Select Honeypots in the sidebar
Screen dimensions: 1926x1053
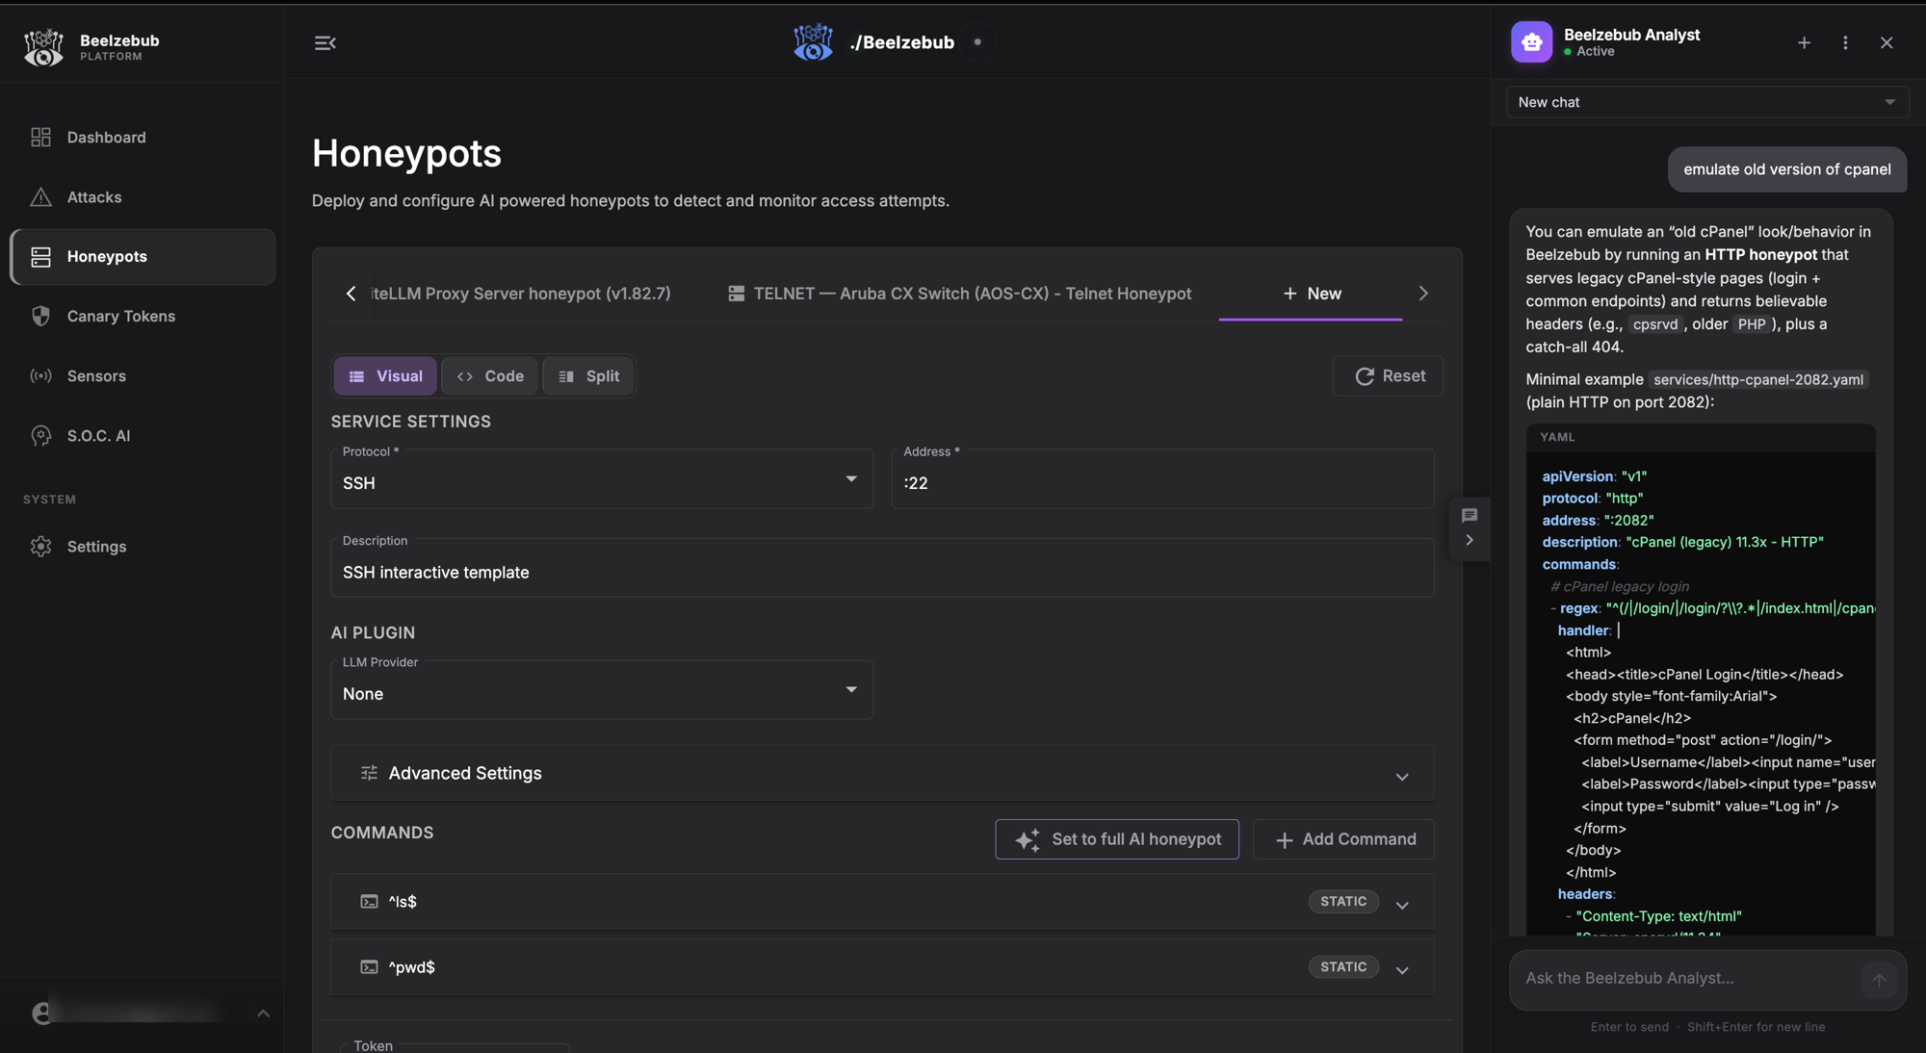click(x=143, y=257)
